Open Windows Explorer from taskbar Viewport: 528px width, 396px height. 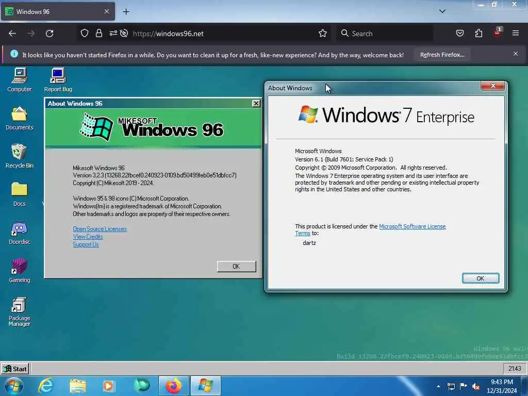pos(78,386)
